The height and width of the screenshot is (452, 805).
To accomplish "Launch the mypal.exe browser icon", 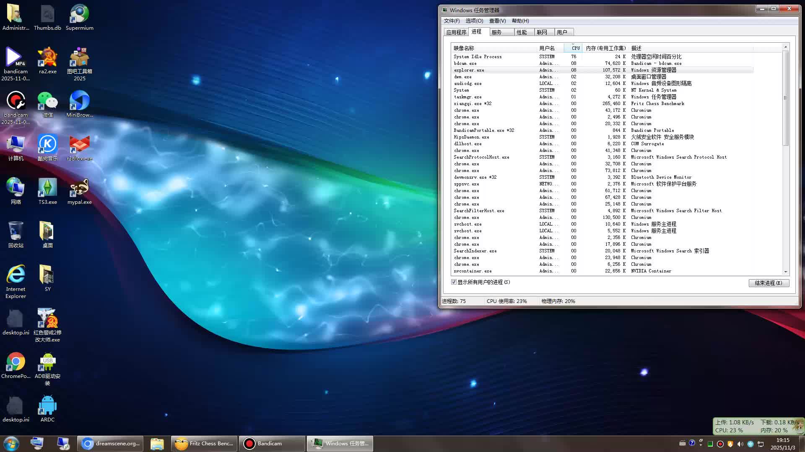I will [x=79, y=187].
